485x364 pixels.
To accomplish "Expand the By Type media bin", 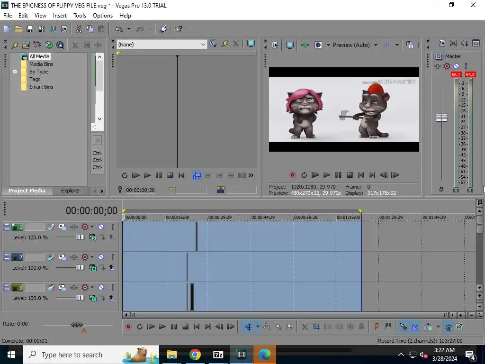I will point(15,72).
